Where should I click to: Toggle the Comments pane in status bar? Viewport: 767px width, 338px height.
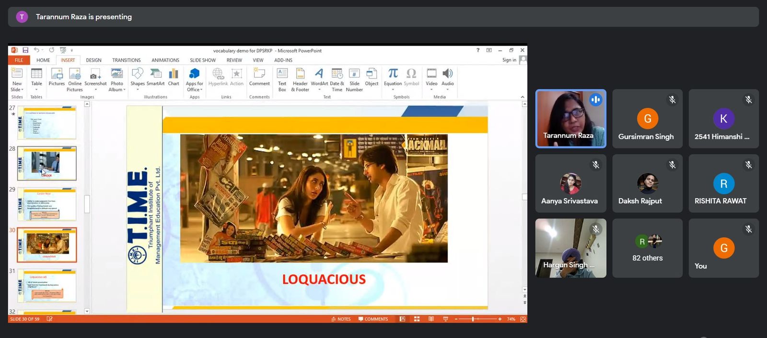click(373, 319)
